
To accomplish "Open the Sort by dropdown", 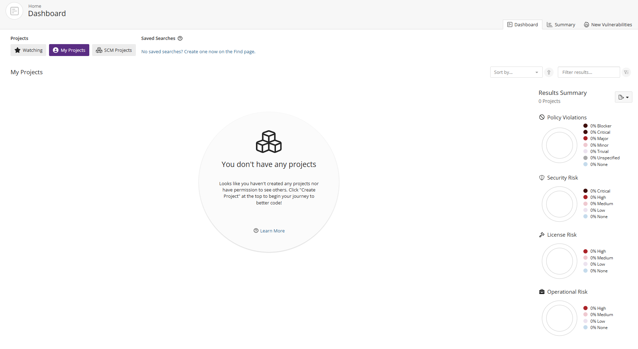I will pyautogui.click(x=516, y=72).
